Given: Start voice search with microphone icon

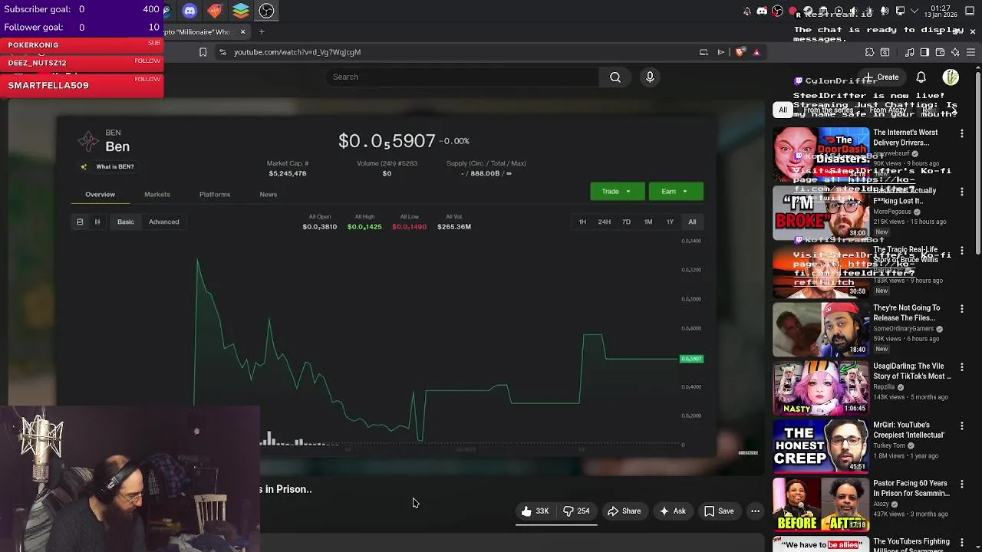Looking at the screenshot, I should click(650, 77).
